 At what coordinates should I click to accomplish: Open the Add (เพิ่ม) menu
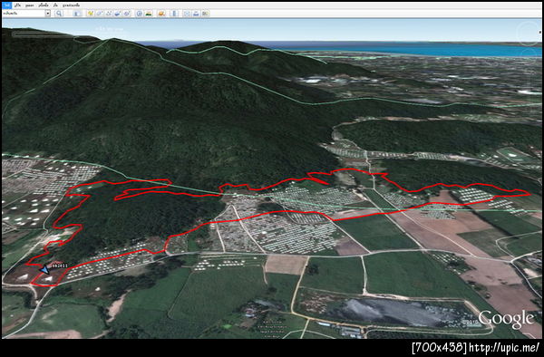[x=55, y=5]
